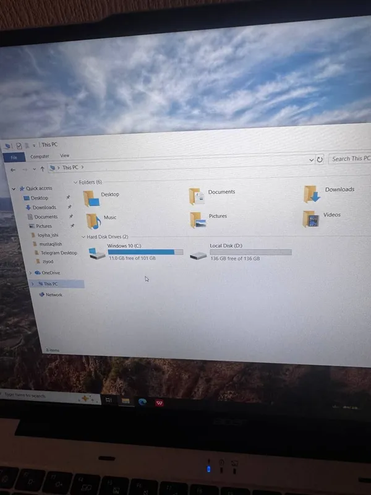The width and height of the screenshot is (371, 495).
Task: Select the Windows 10 (C:) drive
Action: tap(136, 252)
